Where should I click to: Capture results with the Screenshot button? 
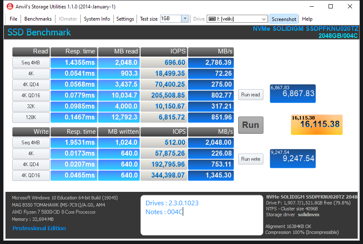pos(284,19)
